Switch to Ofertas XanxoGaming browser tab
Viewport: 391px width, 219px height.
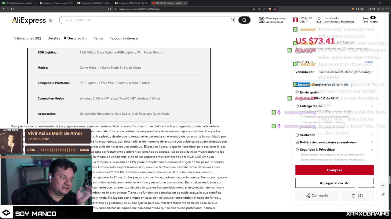tap(19, 3)
